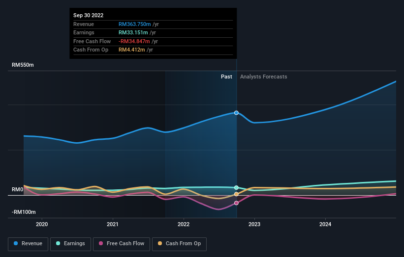
Task: Click the 'Sep 30 2022' tooltip date
Action: (x=89, y=15)
